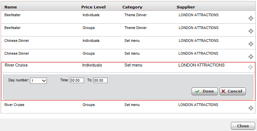Add Chinese Dinner Individuals via plus icon
The height and width of the screenshot is (131, 257).
251,44
